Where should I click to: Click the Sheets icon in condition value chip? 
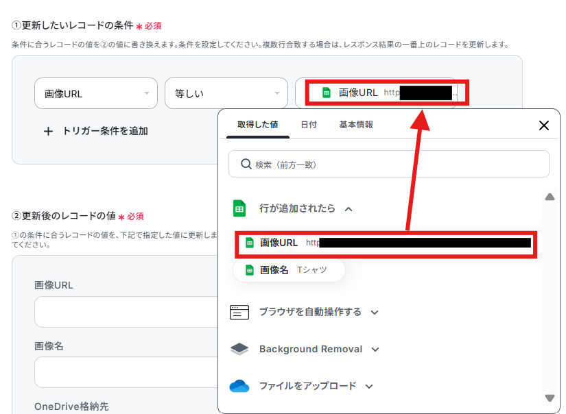coord(327,93)
